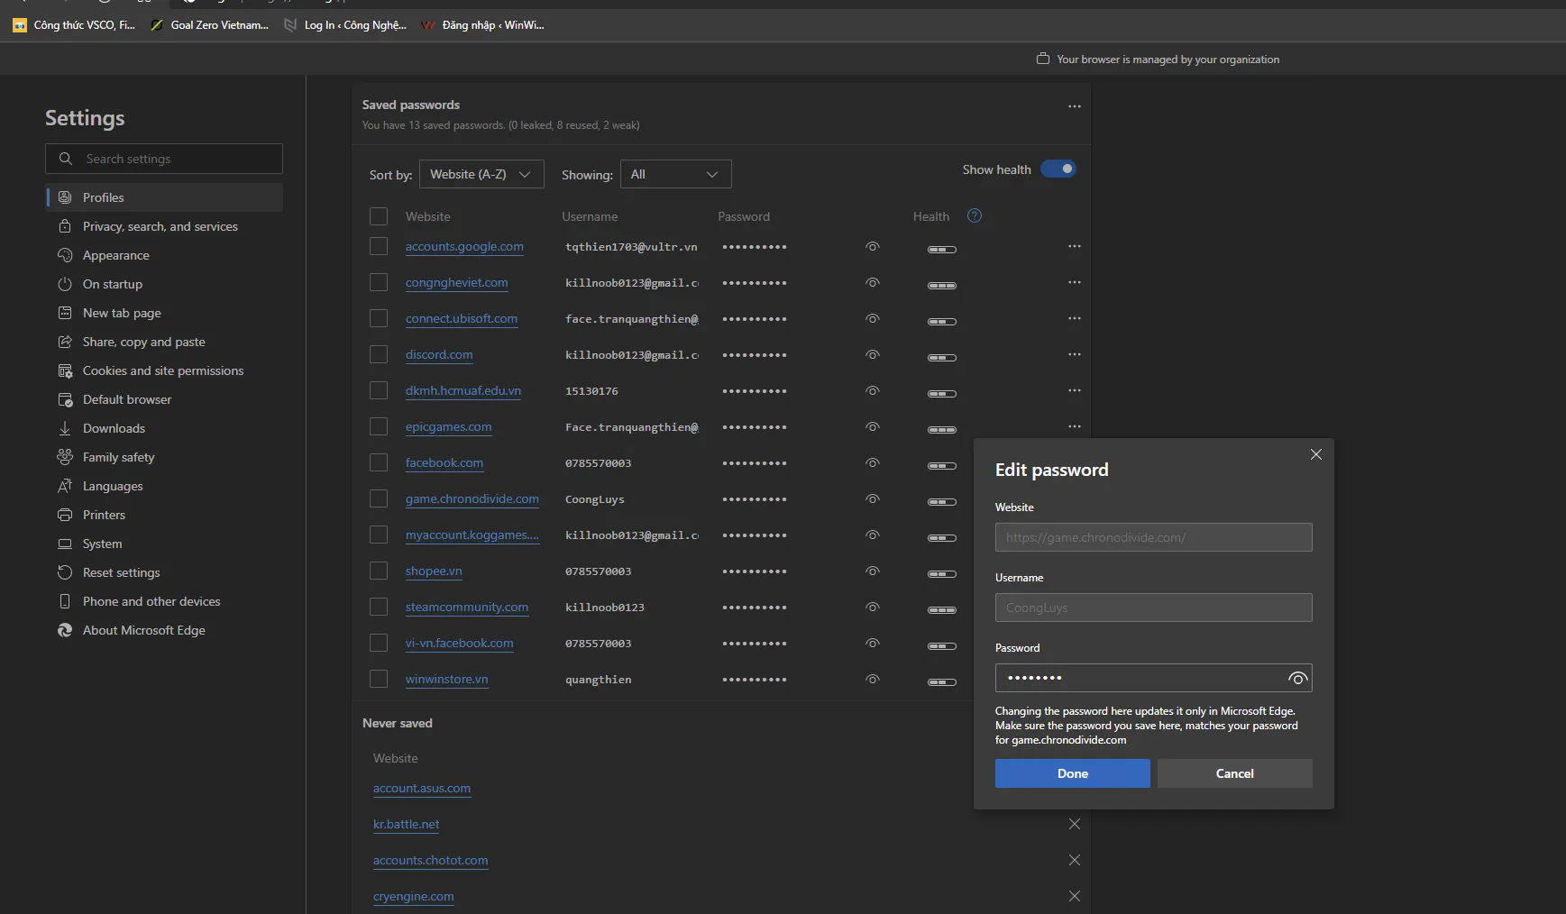Select Cookies and site permissions
Viewport: 1566px width, 914px height.
tap(162, 370)
